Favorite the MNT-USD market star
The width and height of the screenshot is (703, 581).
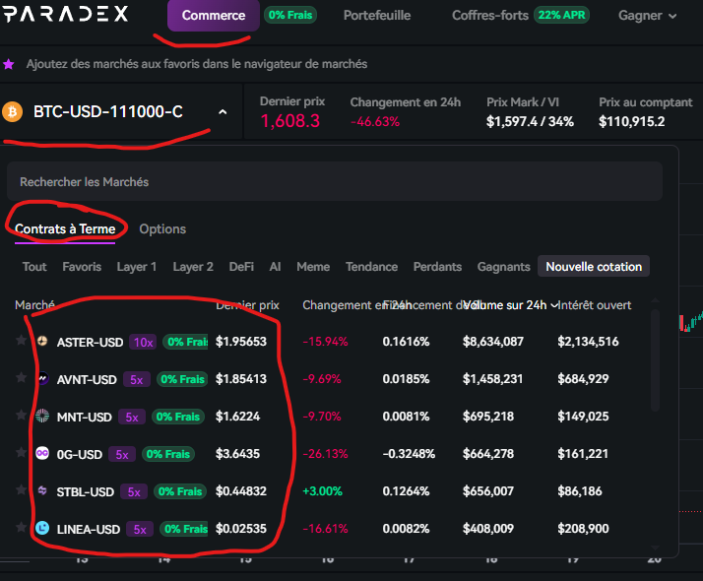pos(21,416)
